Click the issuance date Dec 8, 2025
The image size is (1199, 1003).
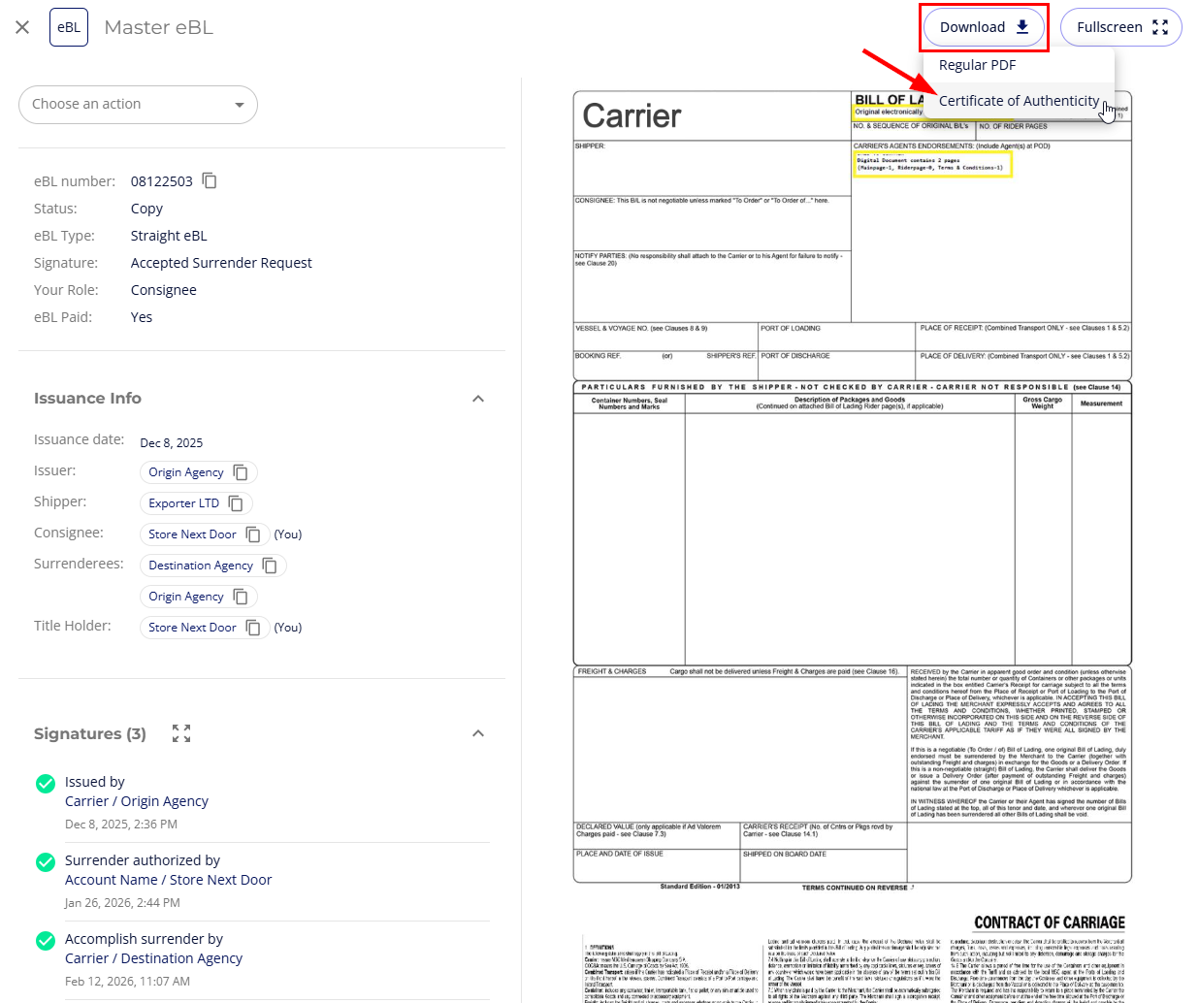click(172, 443)
